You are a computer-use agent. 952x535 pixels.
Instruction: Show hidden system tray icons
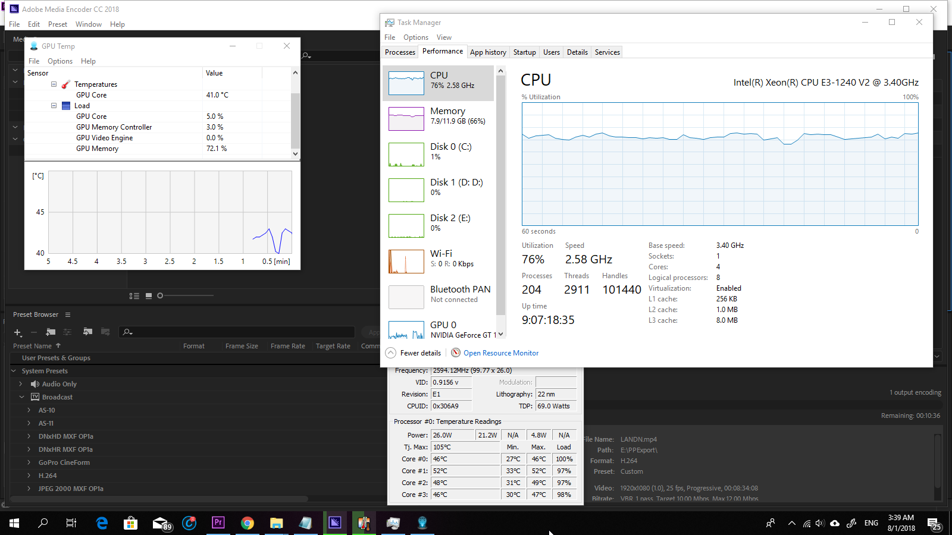791,523
